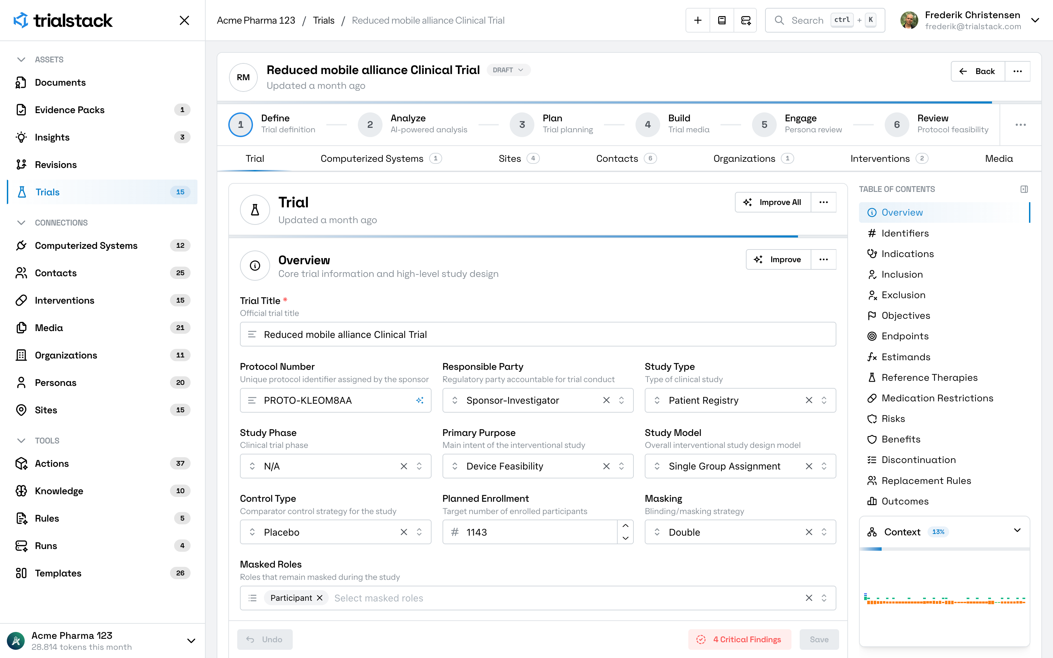Open the Primary Purpose dropdown

click(x=538, y=466)
